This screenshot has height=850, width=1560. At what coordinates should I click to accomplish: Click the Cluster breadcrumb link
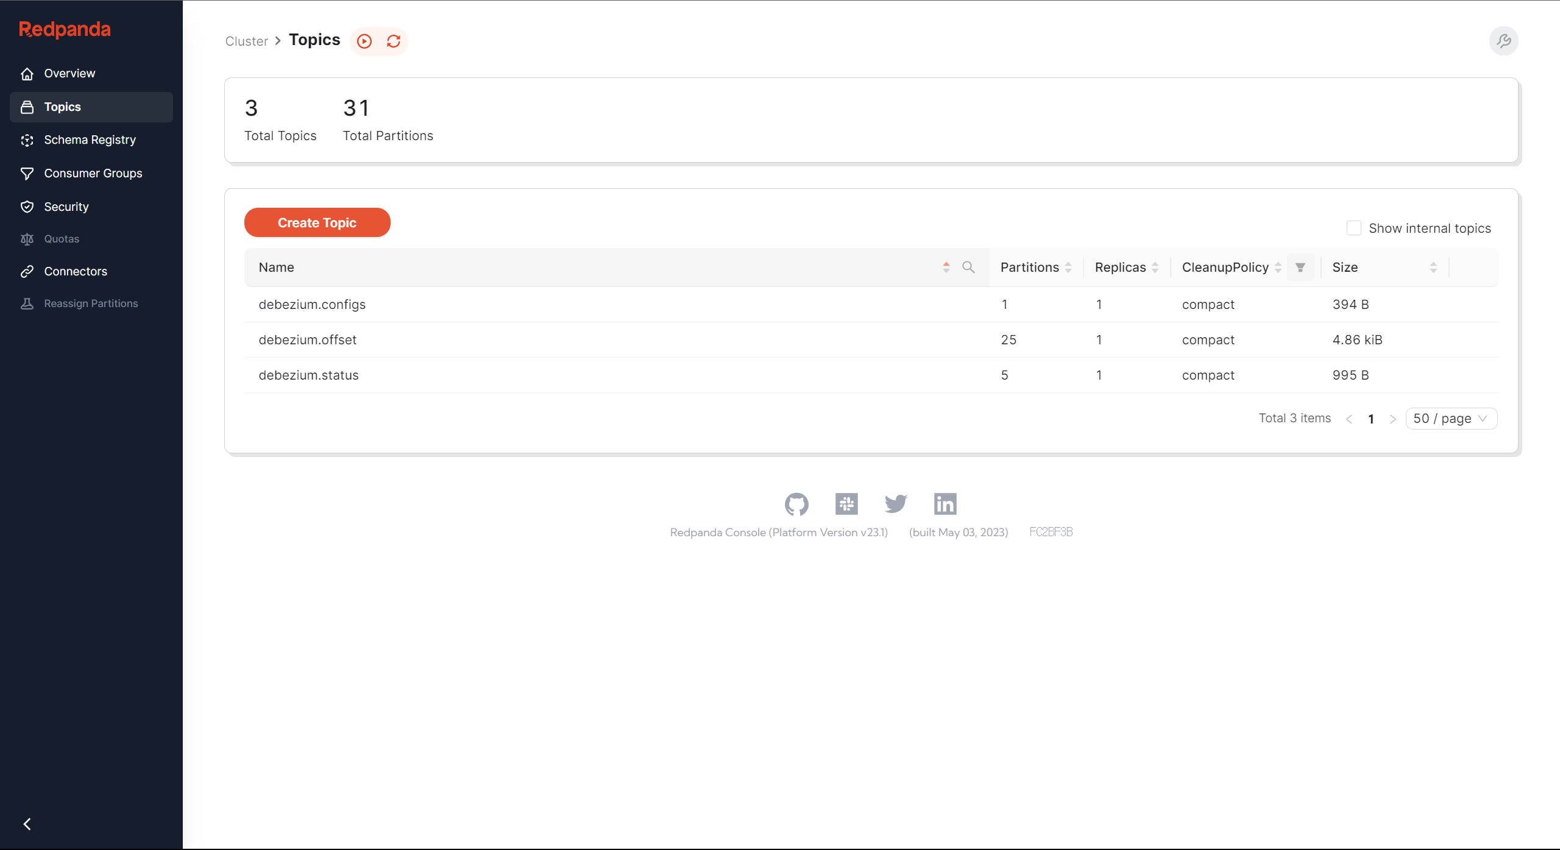pyautogui.click(x=246, y=41)
